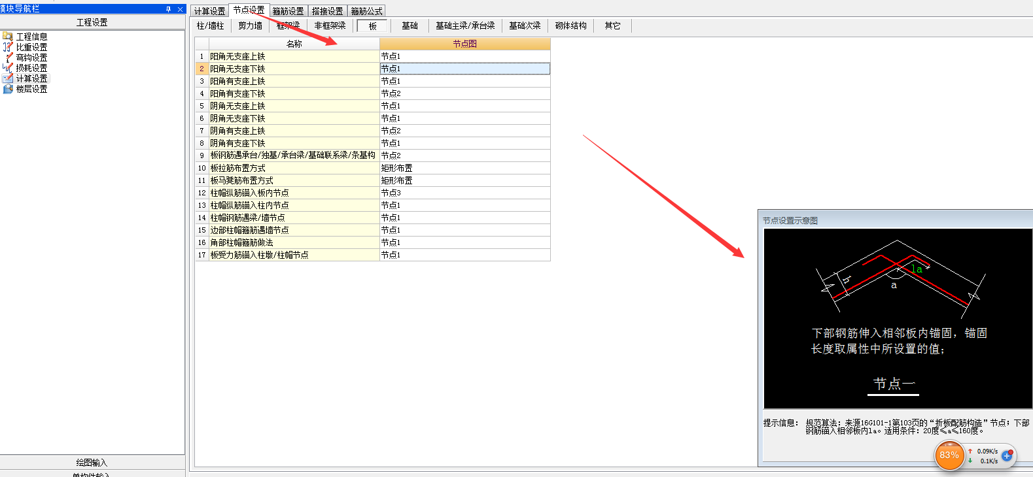Select row 柱帽纵筋锚入柱内节点
This screenshot has width=1033, height=477.
(x=294, y=205)
